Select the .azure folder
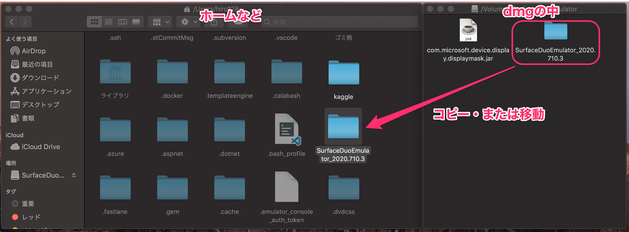The height and width of the screenshot is (232, 629). tap(115, 131)
